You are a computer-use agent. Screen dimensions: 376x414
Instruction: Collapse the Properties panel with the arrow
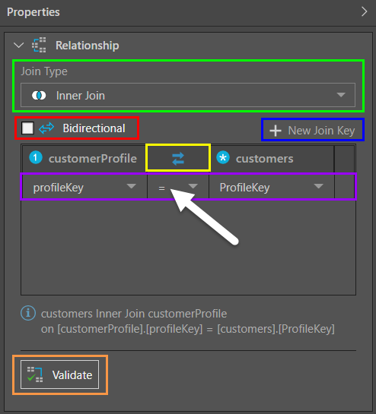[x=365, y=11]
